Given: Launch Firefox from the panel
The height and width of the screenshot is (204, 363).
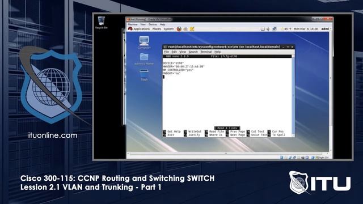Looking at the screenshot, I should 179,29.
